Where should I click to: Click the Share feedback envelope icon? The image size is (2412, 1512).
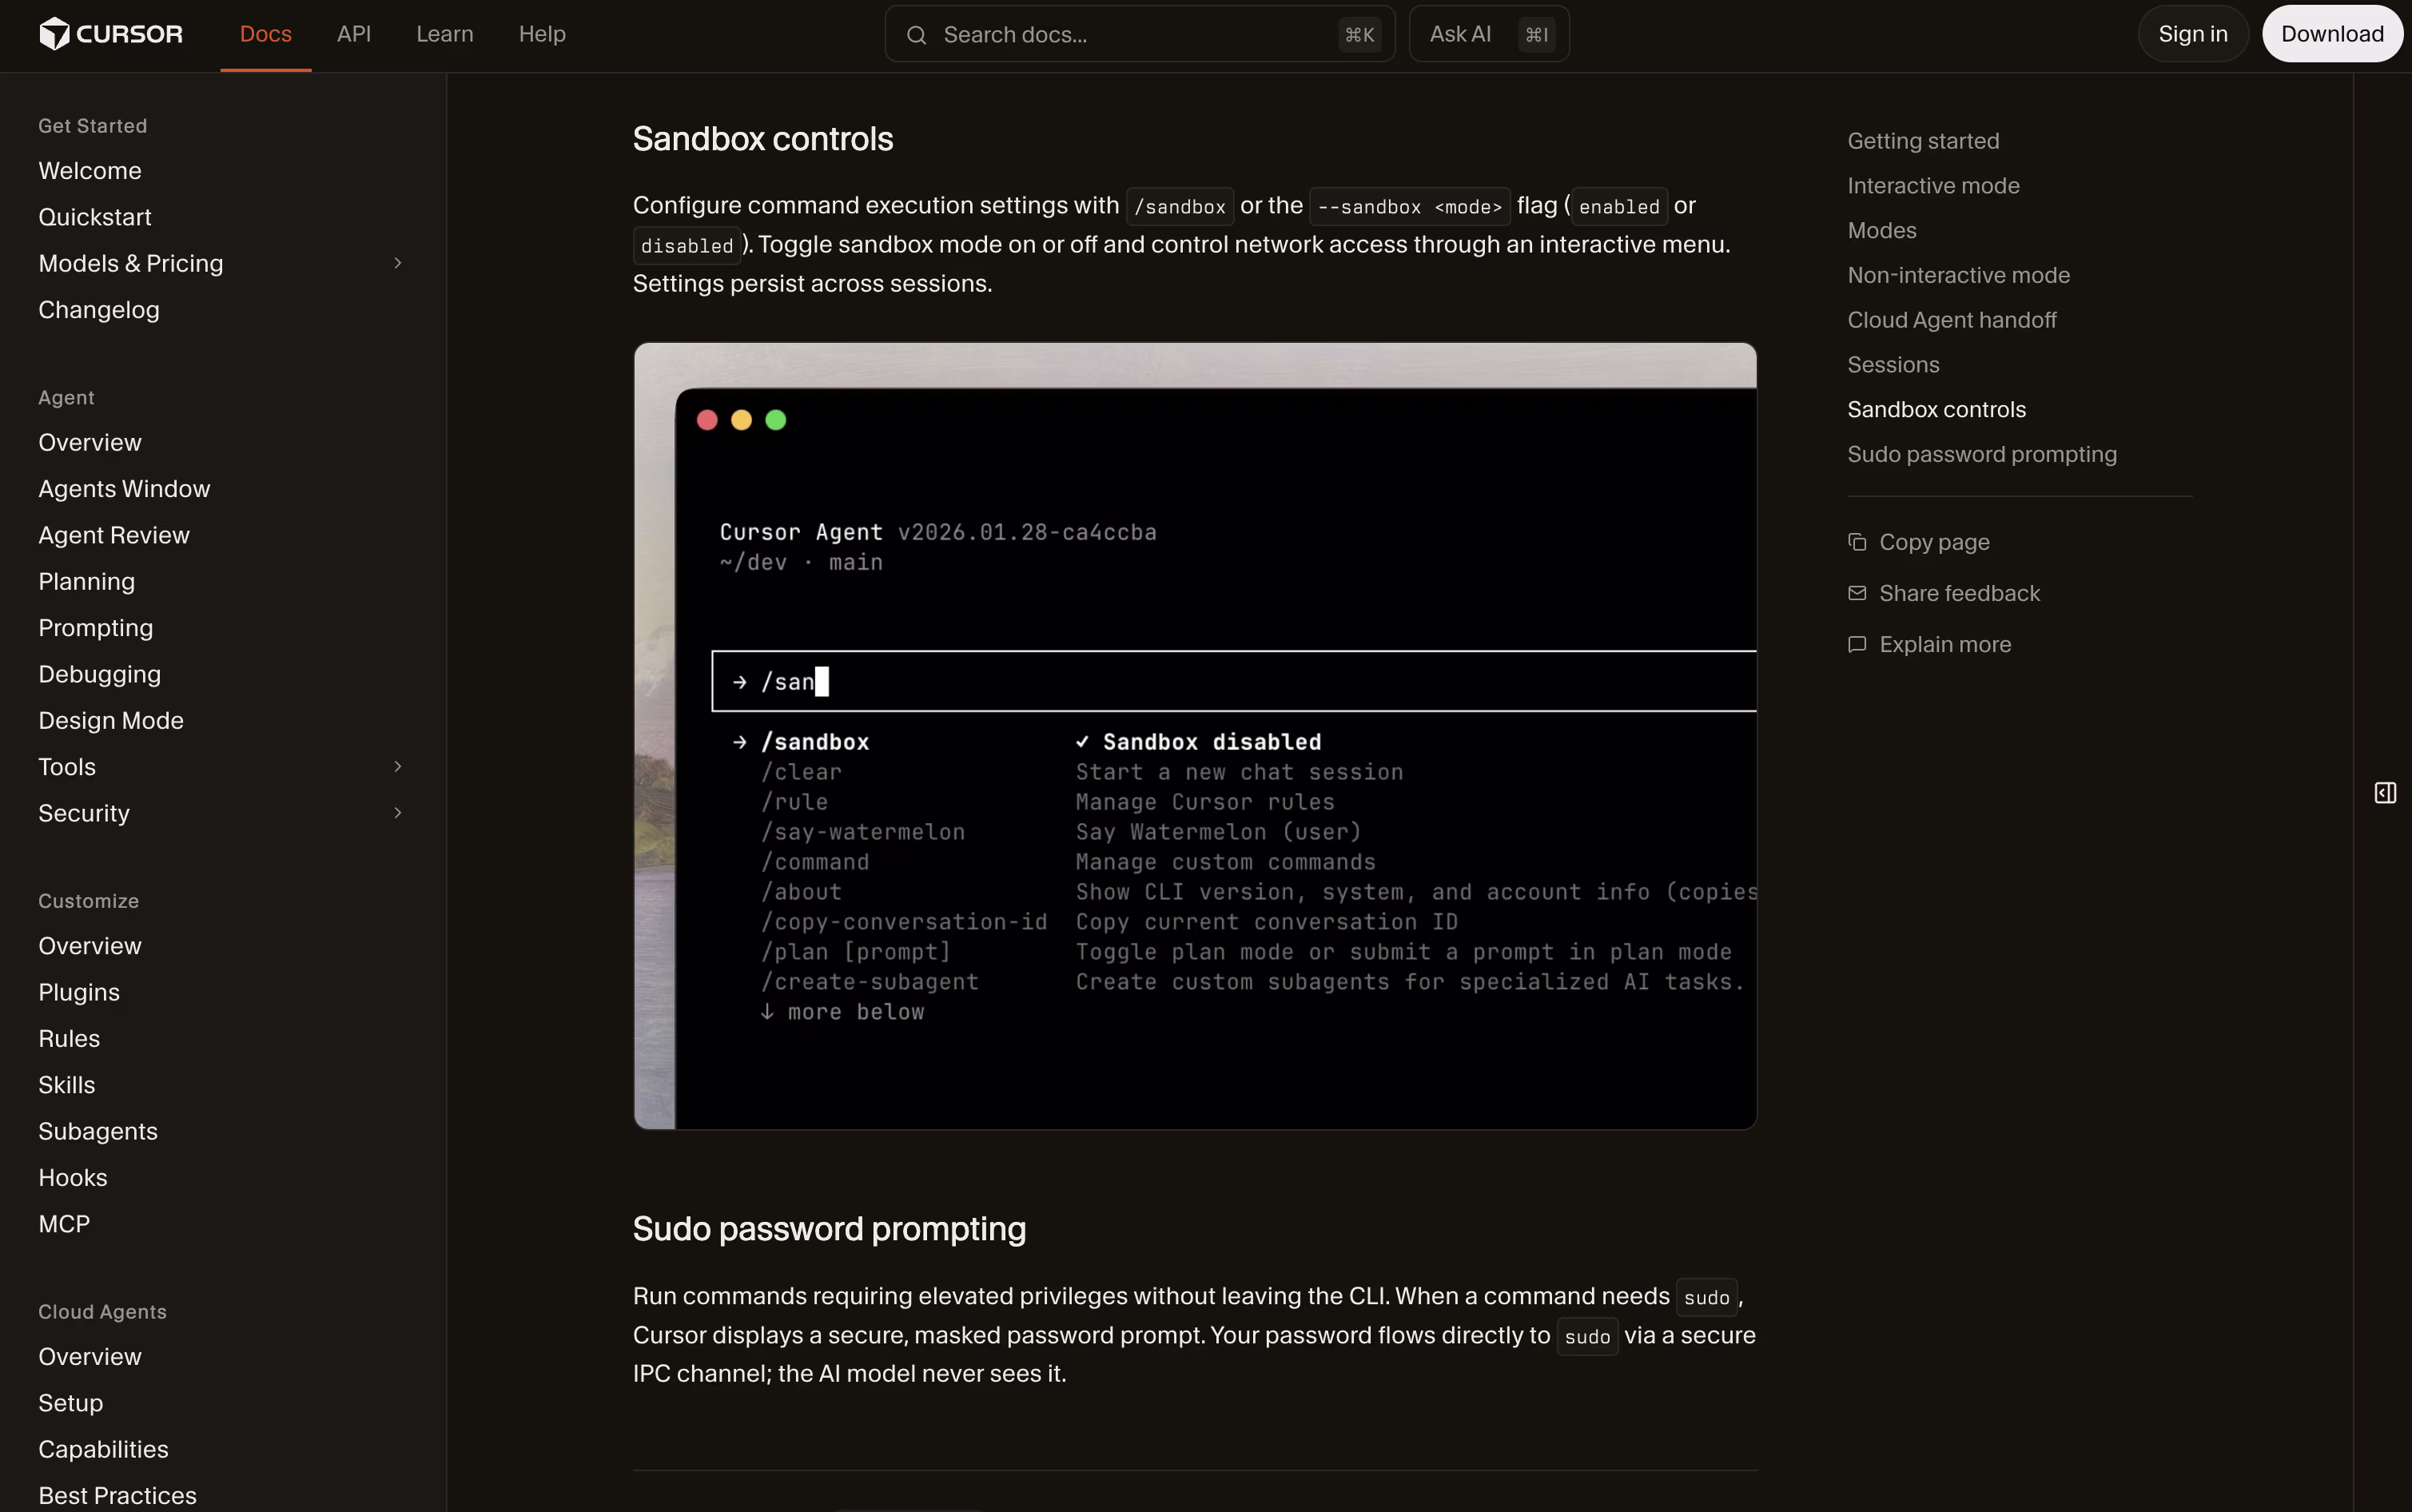(x=1857, y=593)
